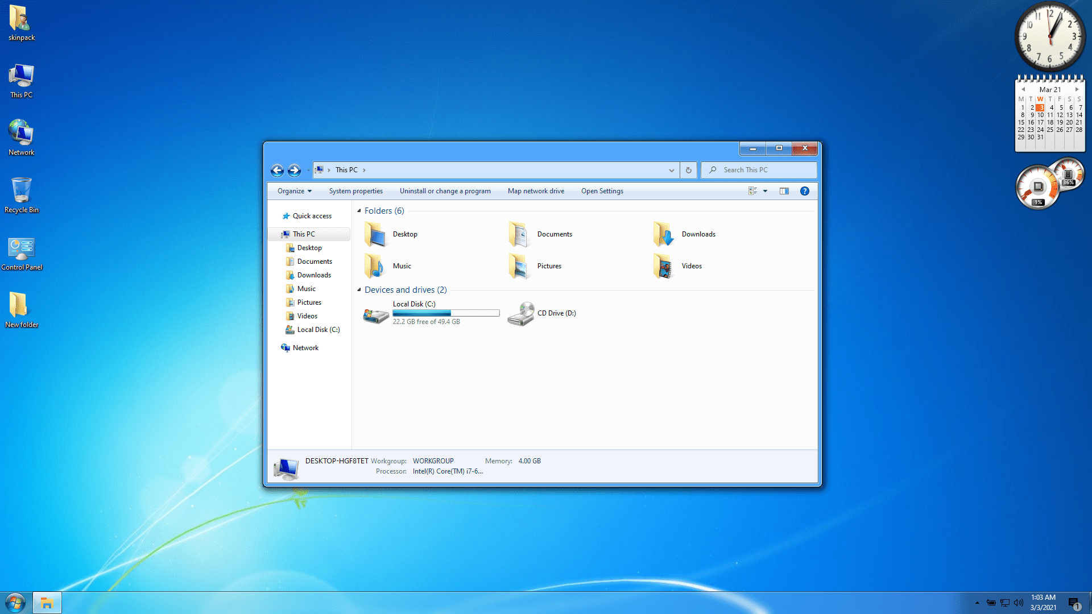Click the address bar dropdown arrow
Screen dimensions: 1092x614
pyautogui.click(x=671, y=169)
